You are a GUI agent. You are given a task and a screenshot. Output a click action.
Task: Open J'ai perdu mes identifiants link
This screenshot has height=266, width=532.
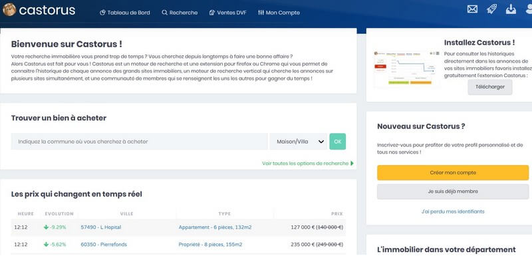[x=453, y=211]
